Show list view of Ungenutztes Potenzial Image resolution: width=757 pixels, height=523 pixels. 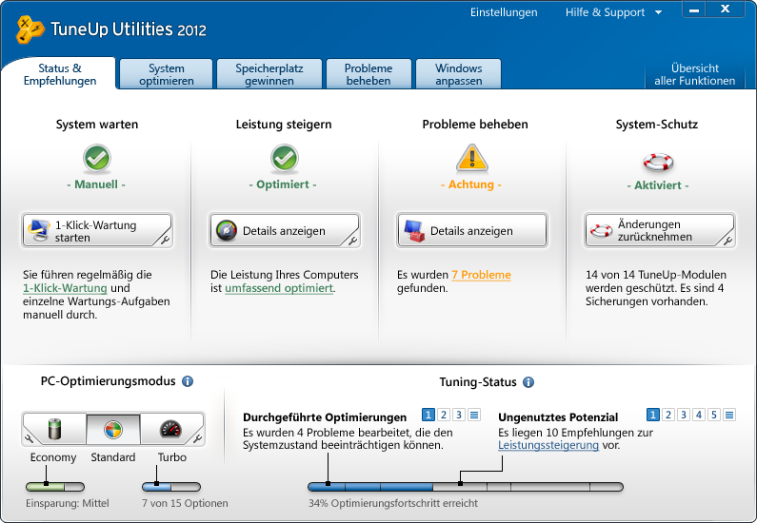tap(729, 415)
